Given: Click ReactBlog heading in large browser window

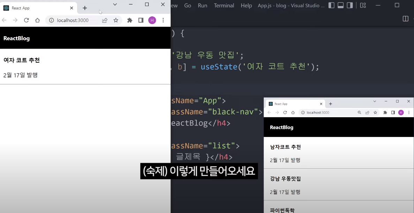Looking at the screenshot, I should [16, 39].
